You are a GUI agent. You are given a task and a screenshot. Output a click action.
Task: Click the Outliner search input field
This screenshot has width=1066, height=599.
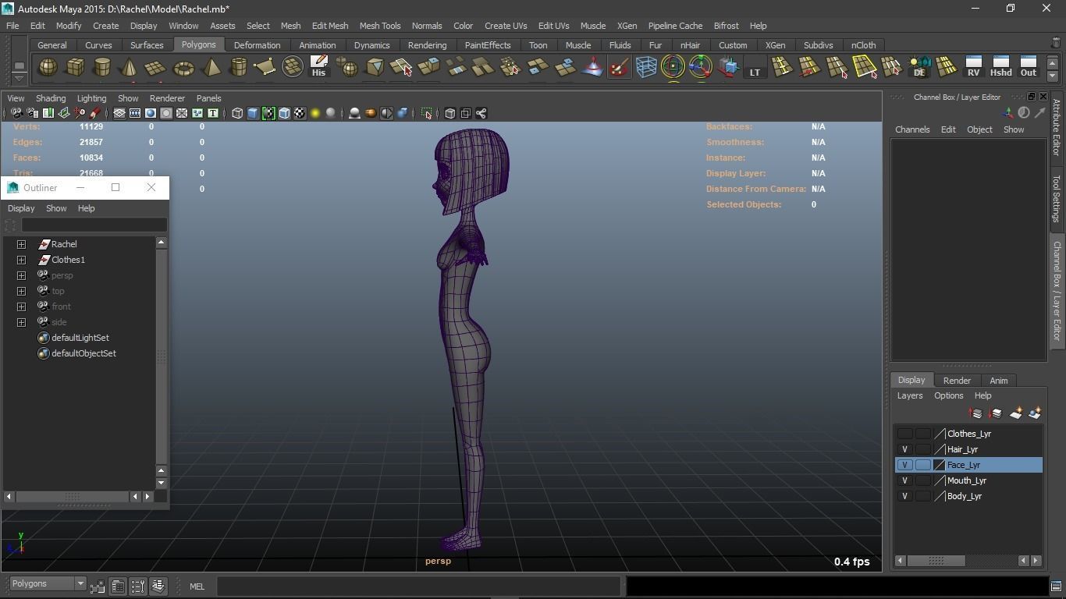(x=94, y=225)
